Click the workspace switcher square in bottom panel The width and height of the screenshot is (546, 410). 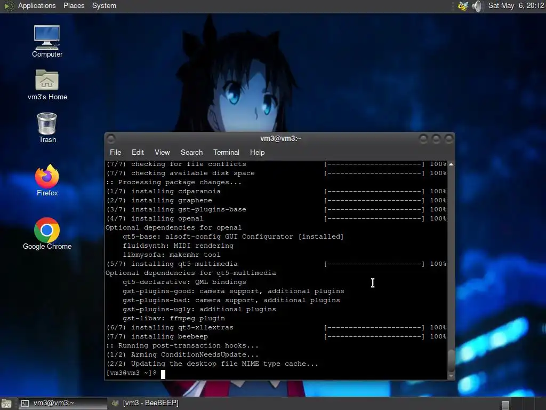[x=505, y=405]
